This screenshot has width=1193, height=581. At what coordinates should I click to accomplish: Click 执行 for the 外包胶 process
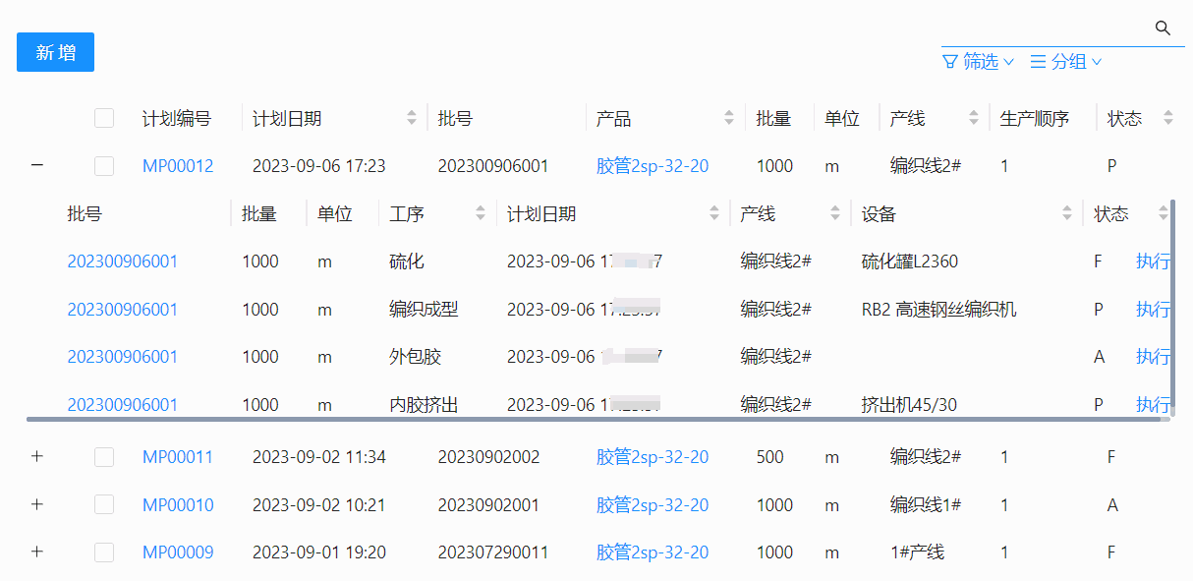pyautogui.click(x=1153, y=357)
